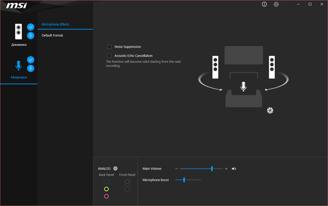328x206 pixels.
Task: Open the Default Format tab
Action: pyautogui.click(x=52, y=35)
